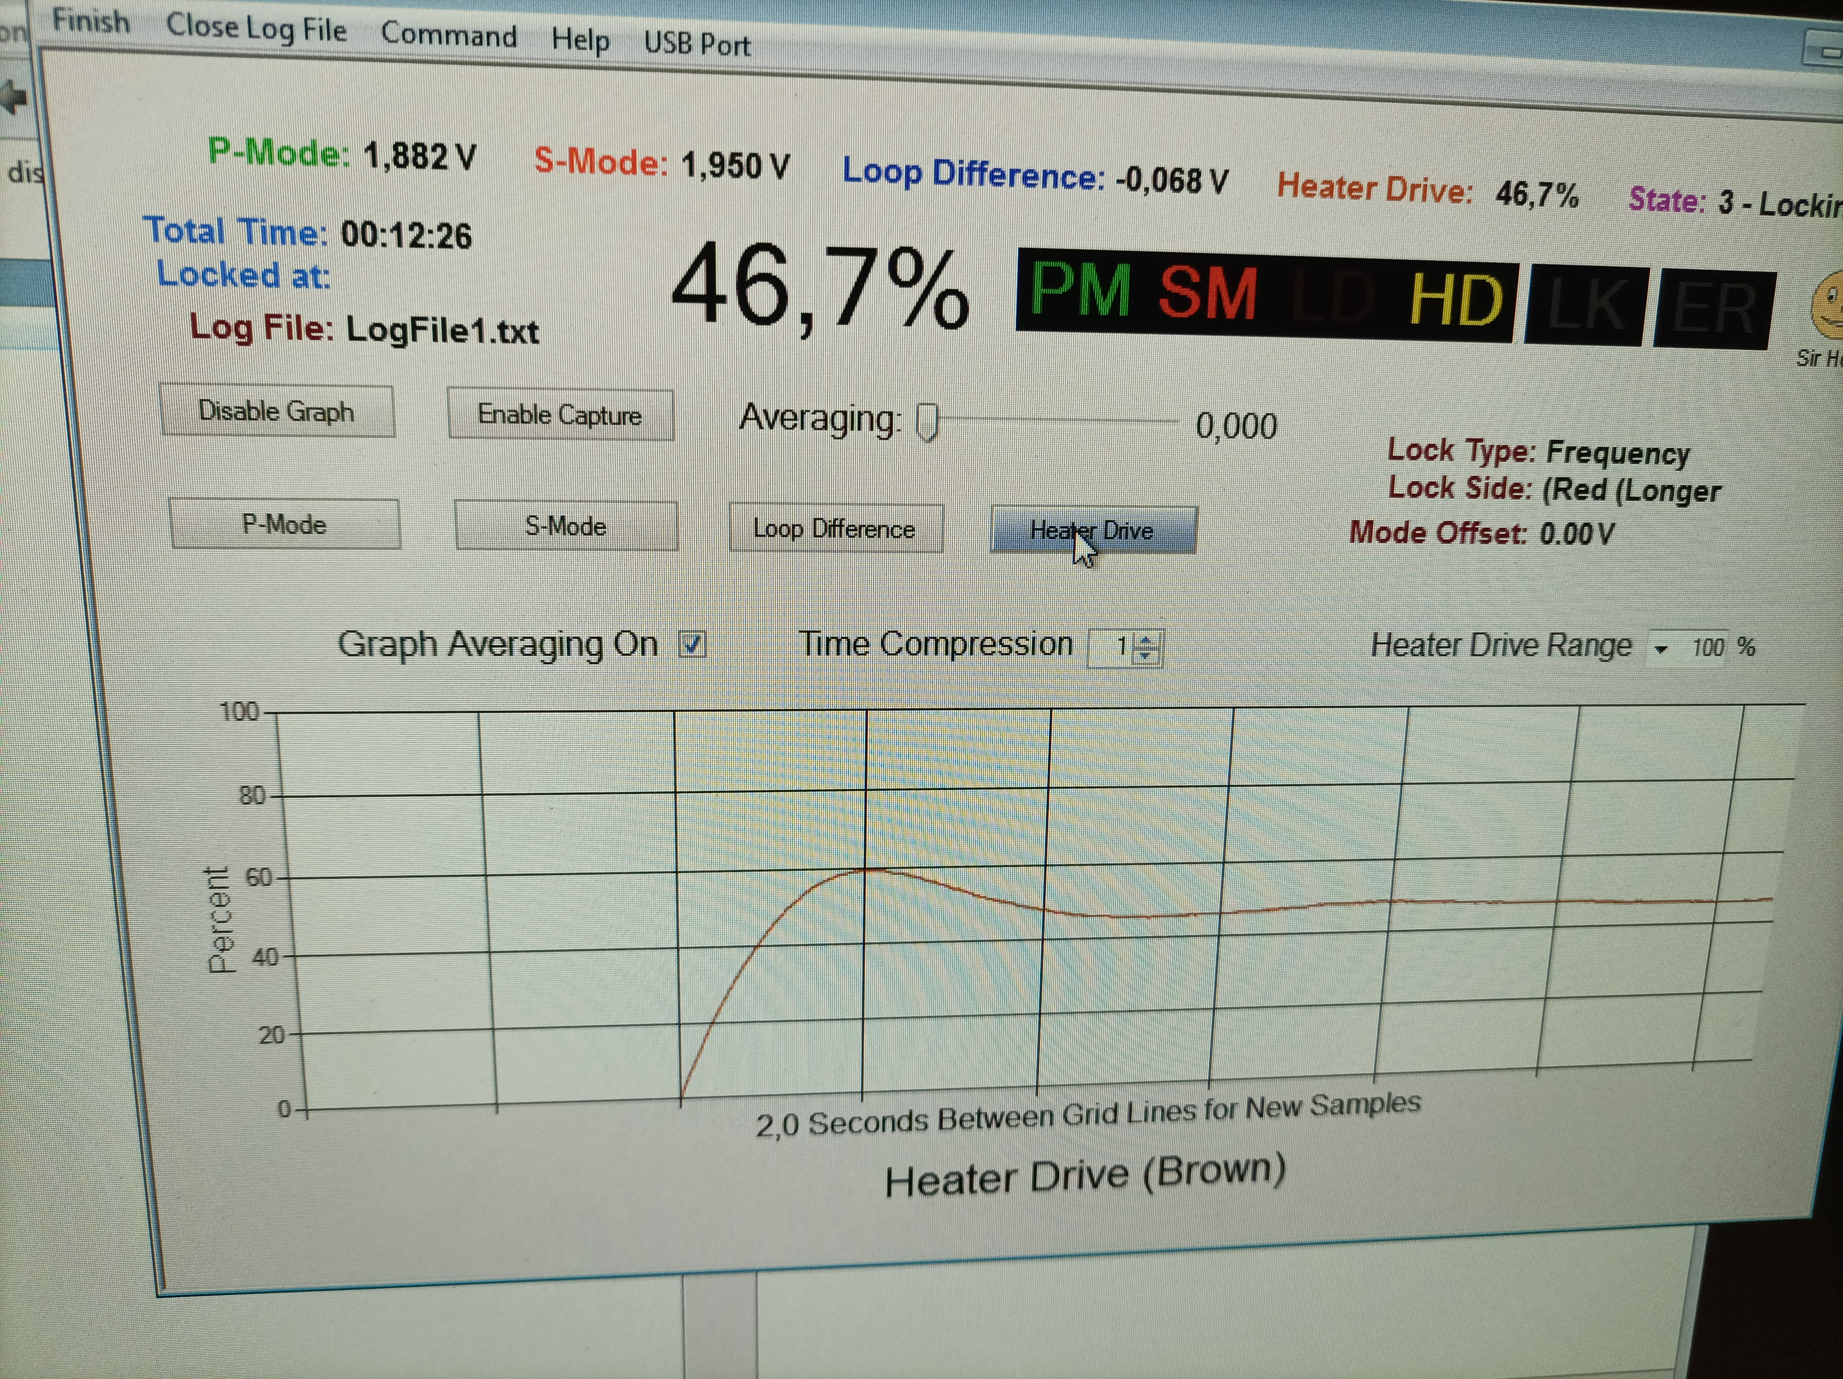The width and height of the screenshot is (1843, 1379).
Task: Click the yellow HD status indicator
Action: 1456,301
